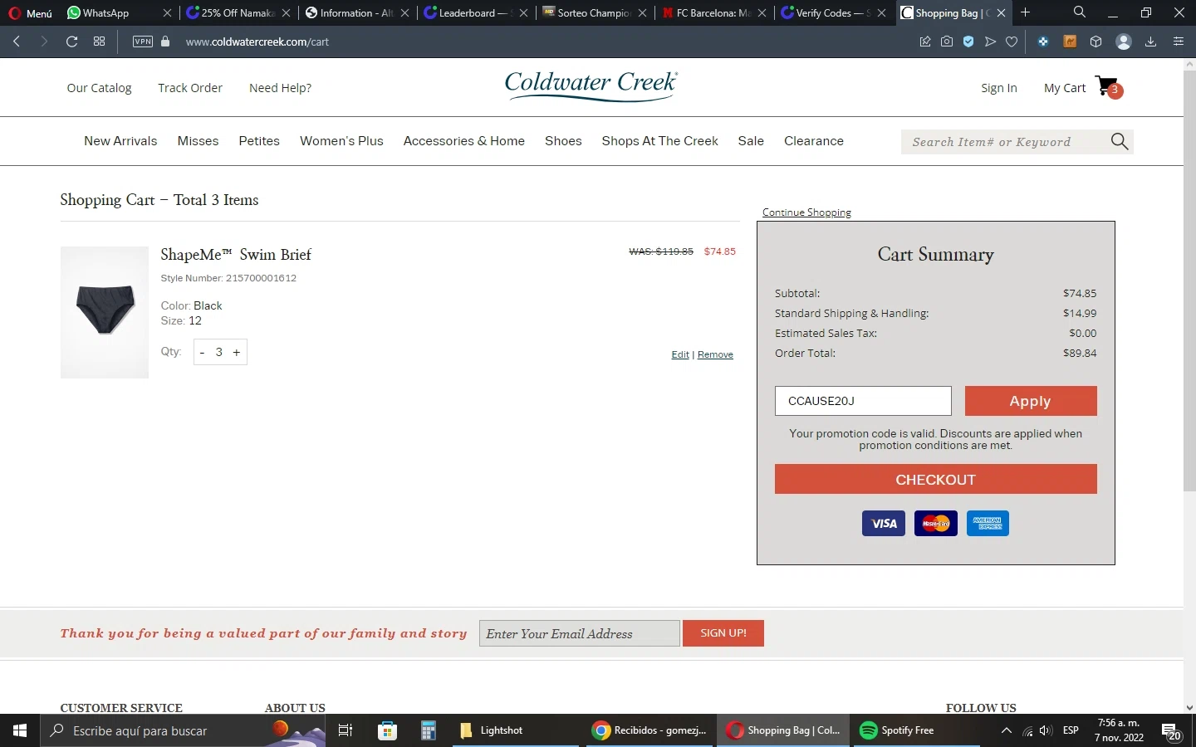Screen dimensions: 1196x747
Task: Proceed with the CHECKOUT button
Action: (936, 479)
